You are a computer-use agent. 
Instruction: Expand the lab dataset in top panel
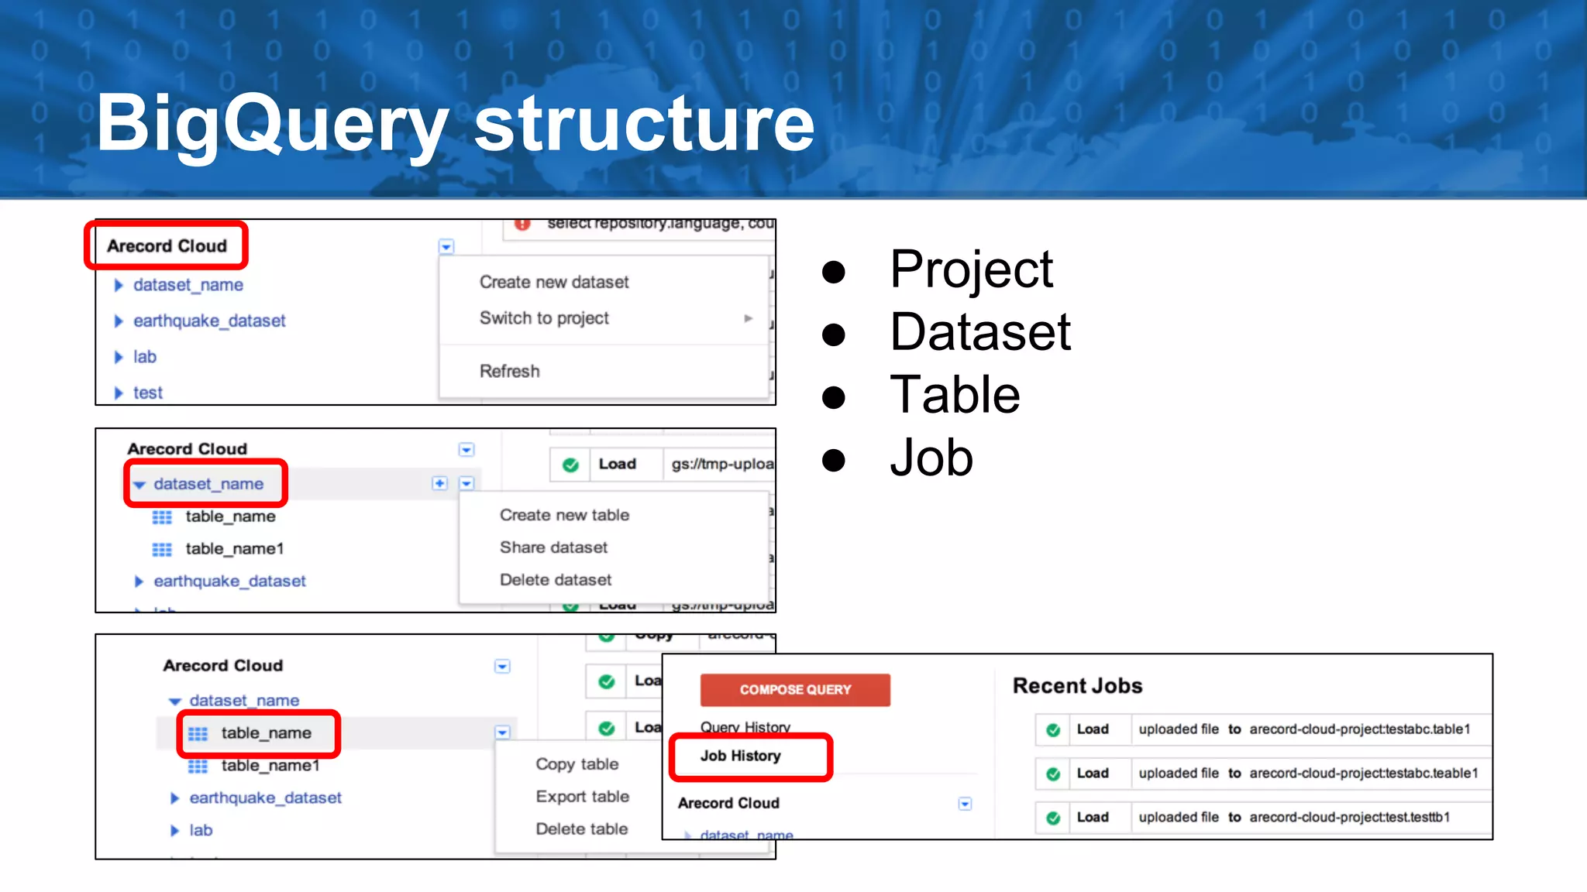pos(119,357)
